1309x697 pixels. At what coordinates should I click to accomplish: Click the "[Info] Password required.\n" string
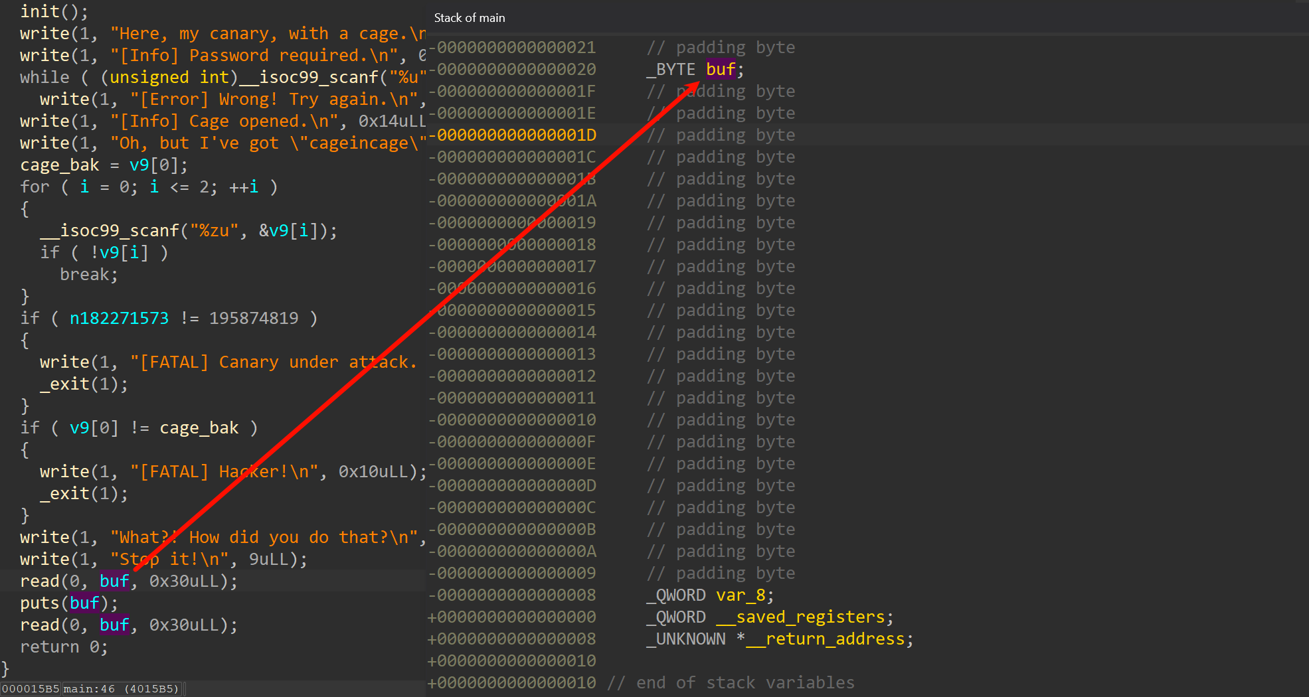[x=254, y=55]
